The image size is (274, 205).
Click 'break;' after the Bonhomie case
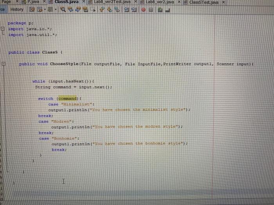click(59, 150)
